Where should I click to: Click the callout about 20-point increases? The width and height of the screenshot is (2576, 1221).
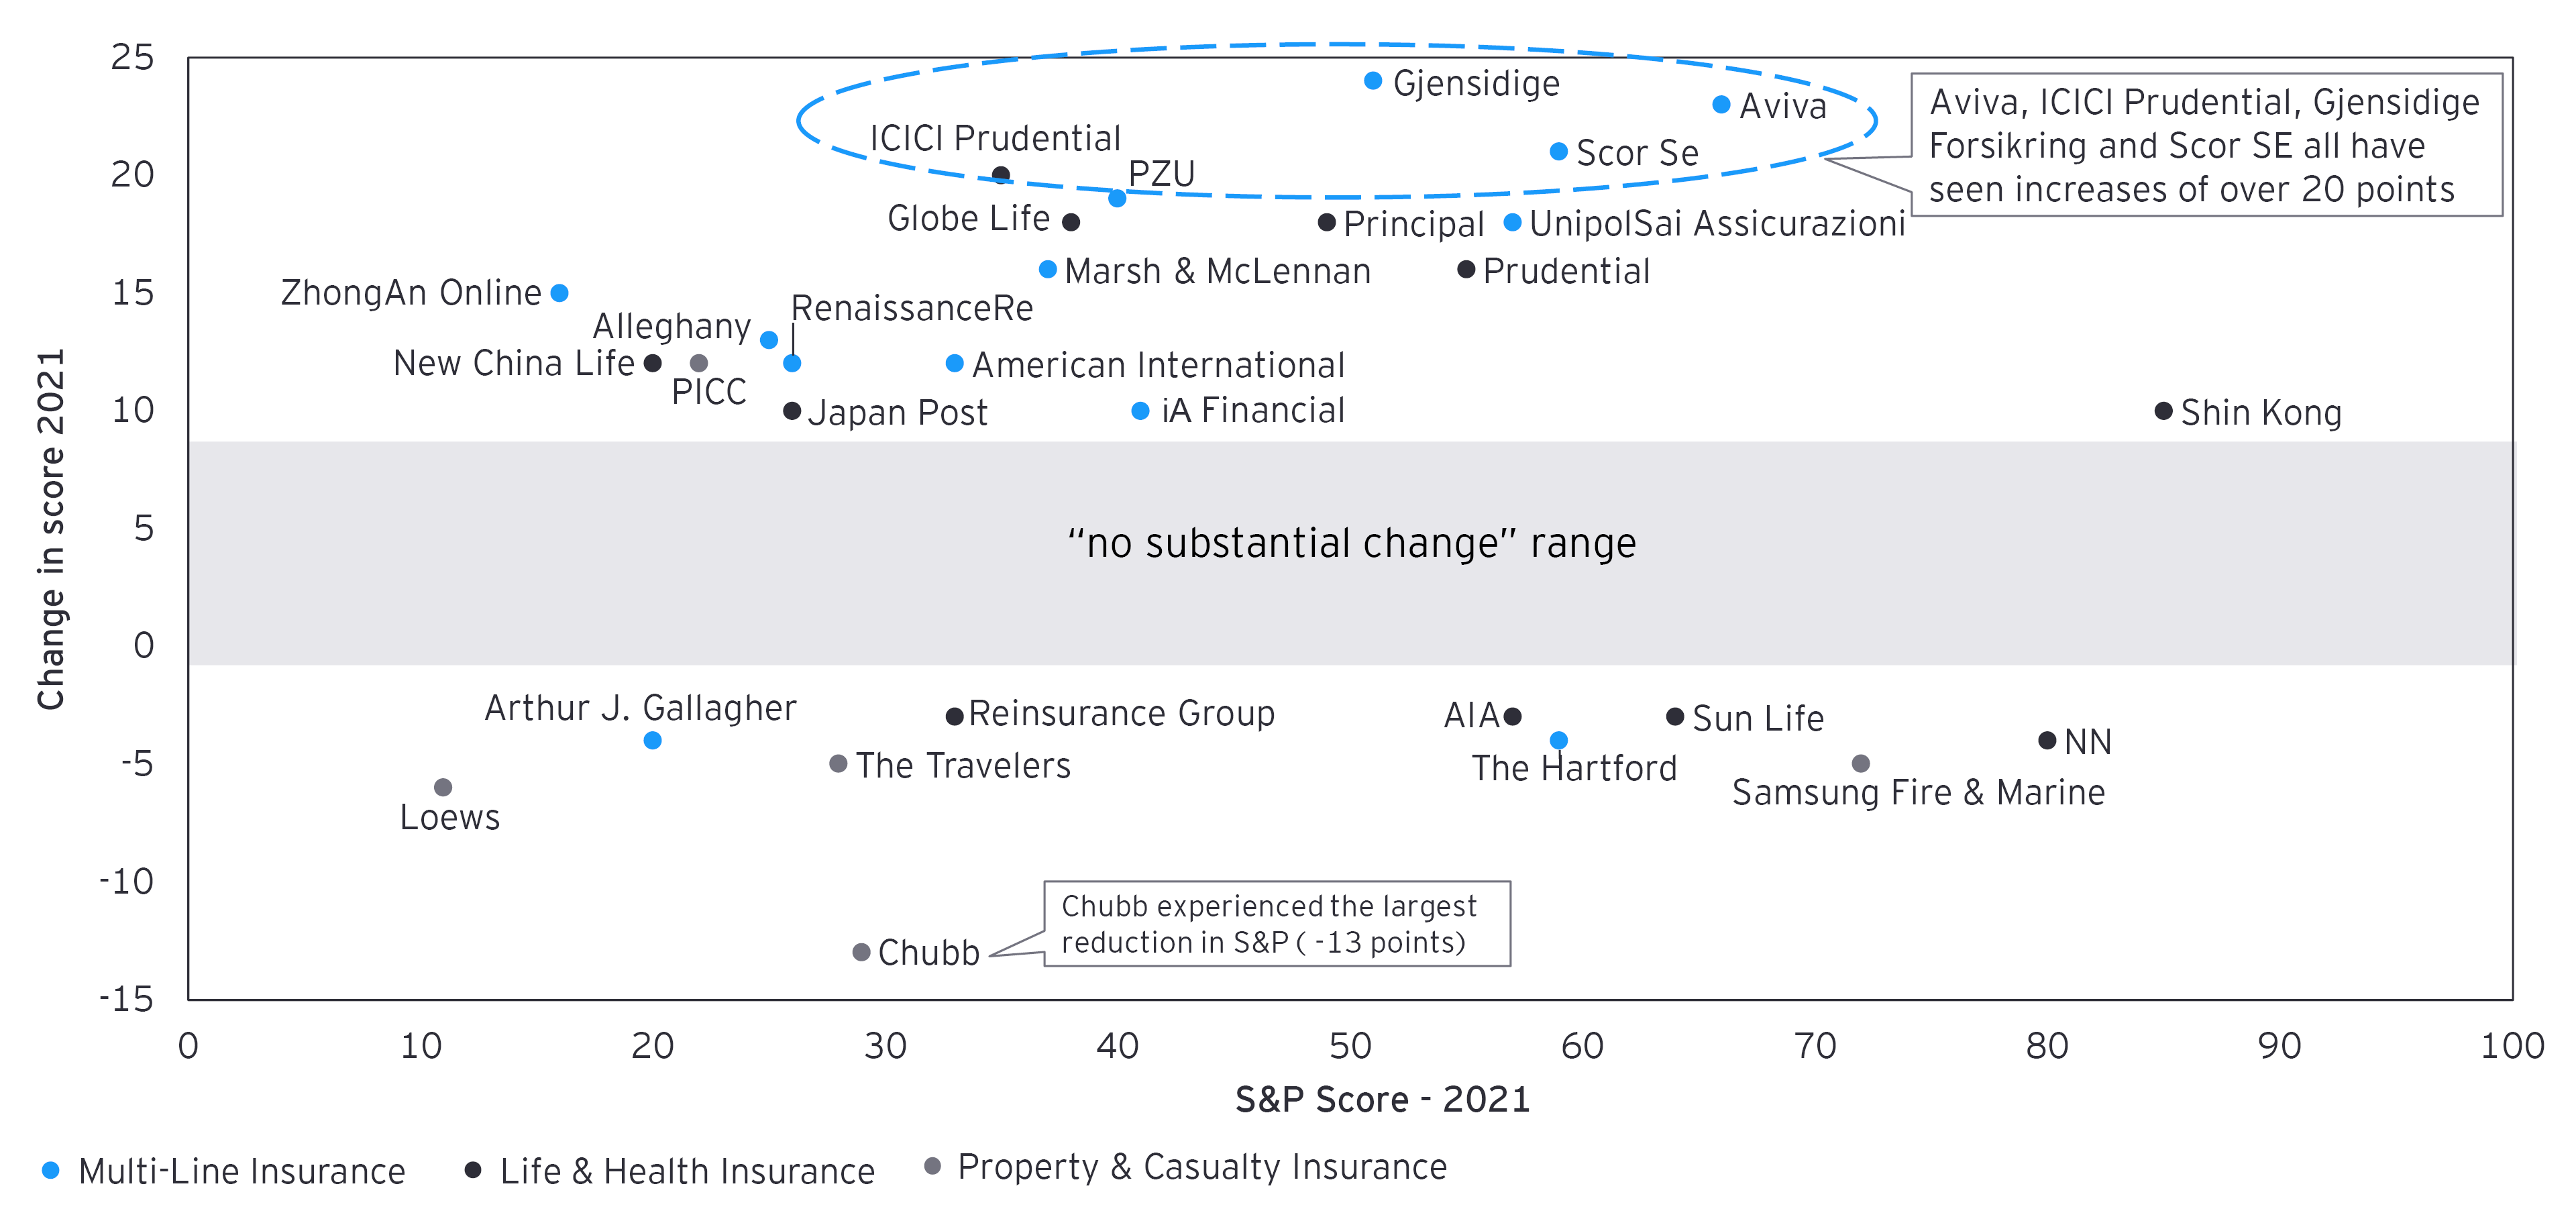click(x=2205, y=145)
